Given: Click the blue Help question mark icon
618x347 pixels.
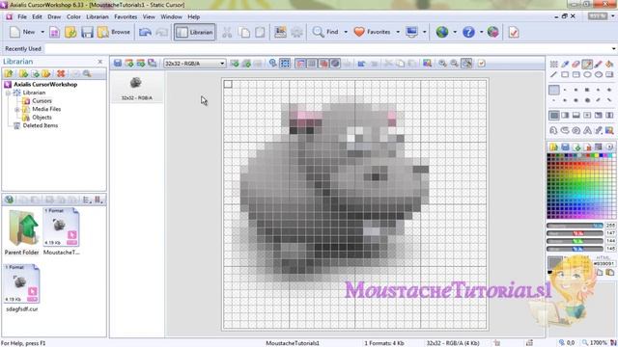Looking at the screenshot, I should [x=468, y=32].
